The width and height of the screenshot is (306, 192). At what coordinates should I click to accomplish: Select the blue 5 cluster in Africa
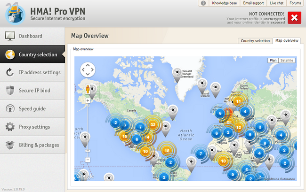point(233,174)
